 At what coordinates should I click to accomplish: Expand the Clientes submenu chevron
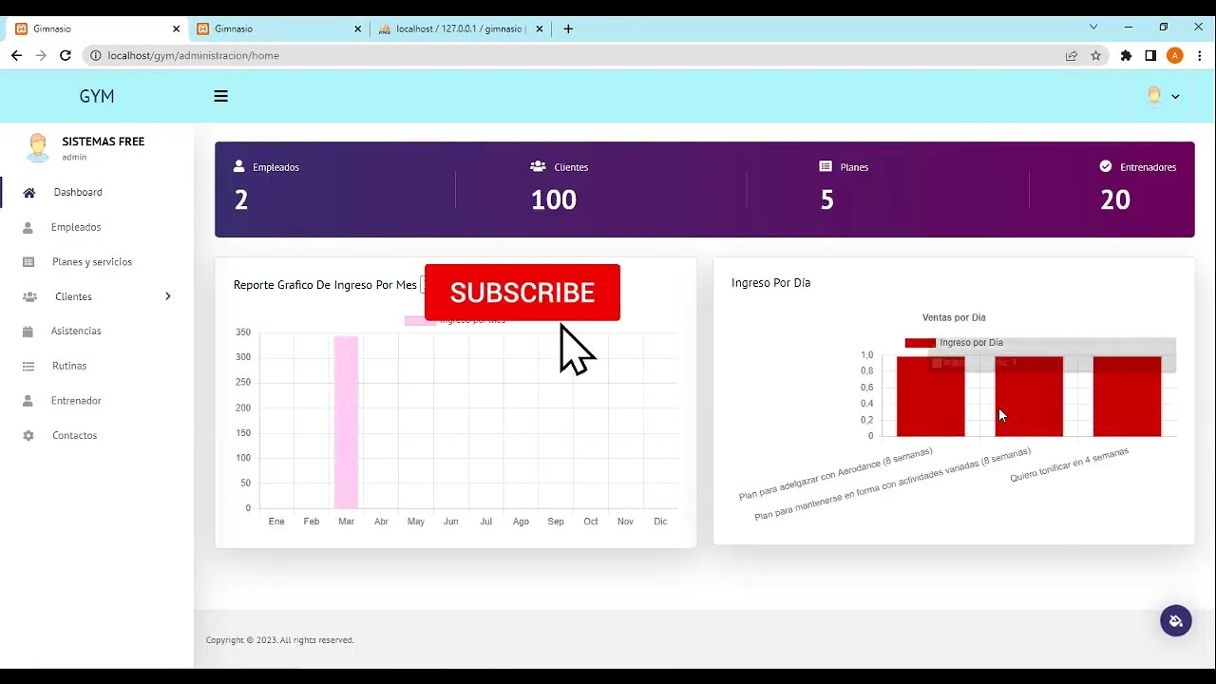point(167,296)
